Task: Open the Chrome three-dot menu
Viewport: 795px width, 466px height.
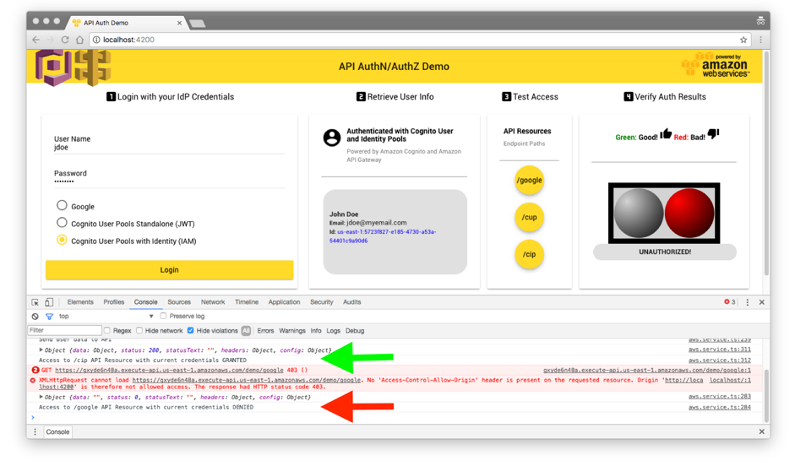Action: 760,40
